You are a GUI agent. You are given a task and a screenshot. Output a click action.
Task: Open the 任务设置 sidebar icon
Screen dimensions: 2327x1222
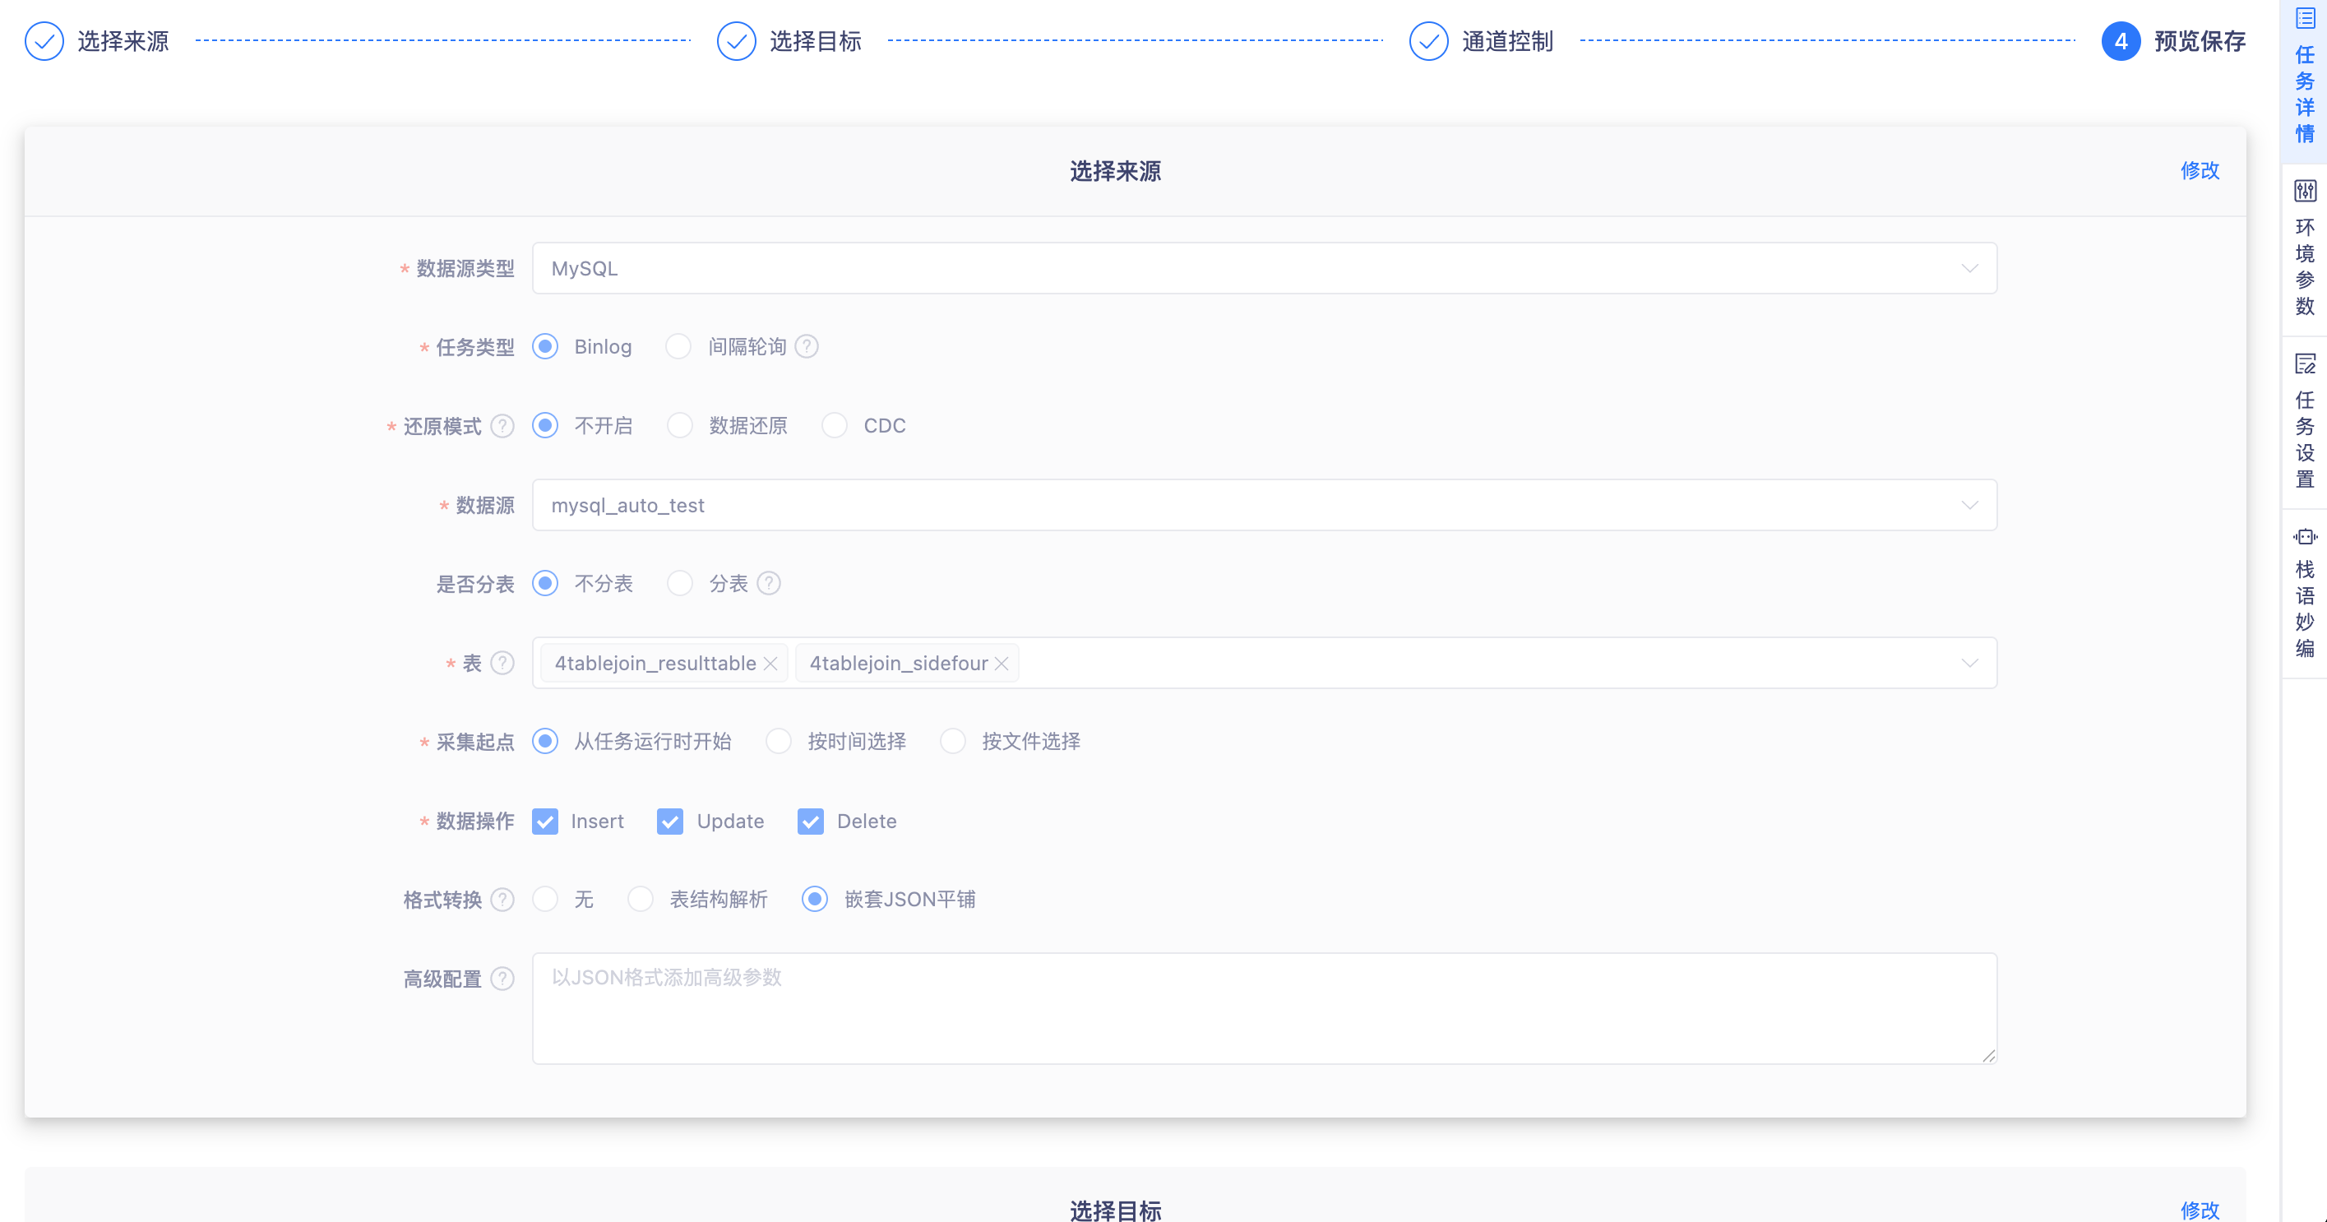(2306, 363)
